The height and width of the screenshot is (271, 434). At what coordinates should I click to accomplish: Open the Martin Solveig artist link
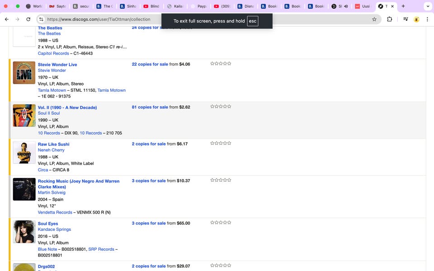point(52,192)
